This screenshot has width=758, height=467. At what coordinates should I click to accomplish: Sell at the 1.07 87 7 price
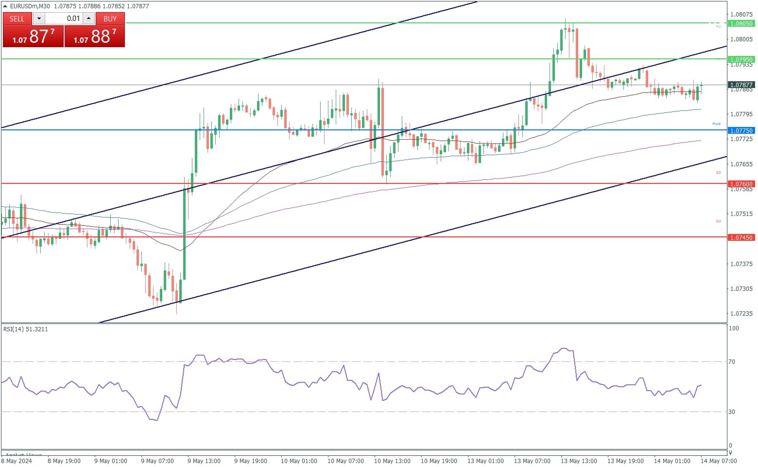33,36
